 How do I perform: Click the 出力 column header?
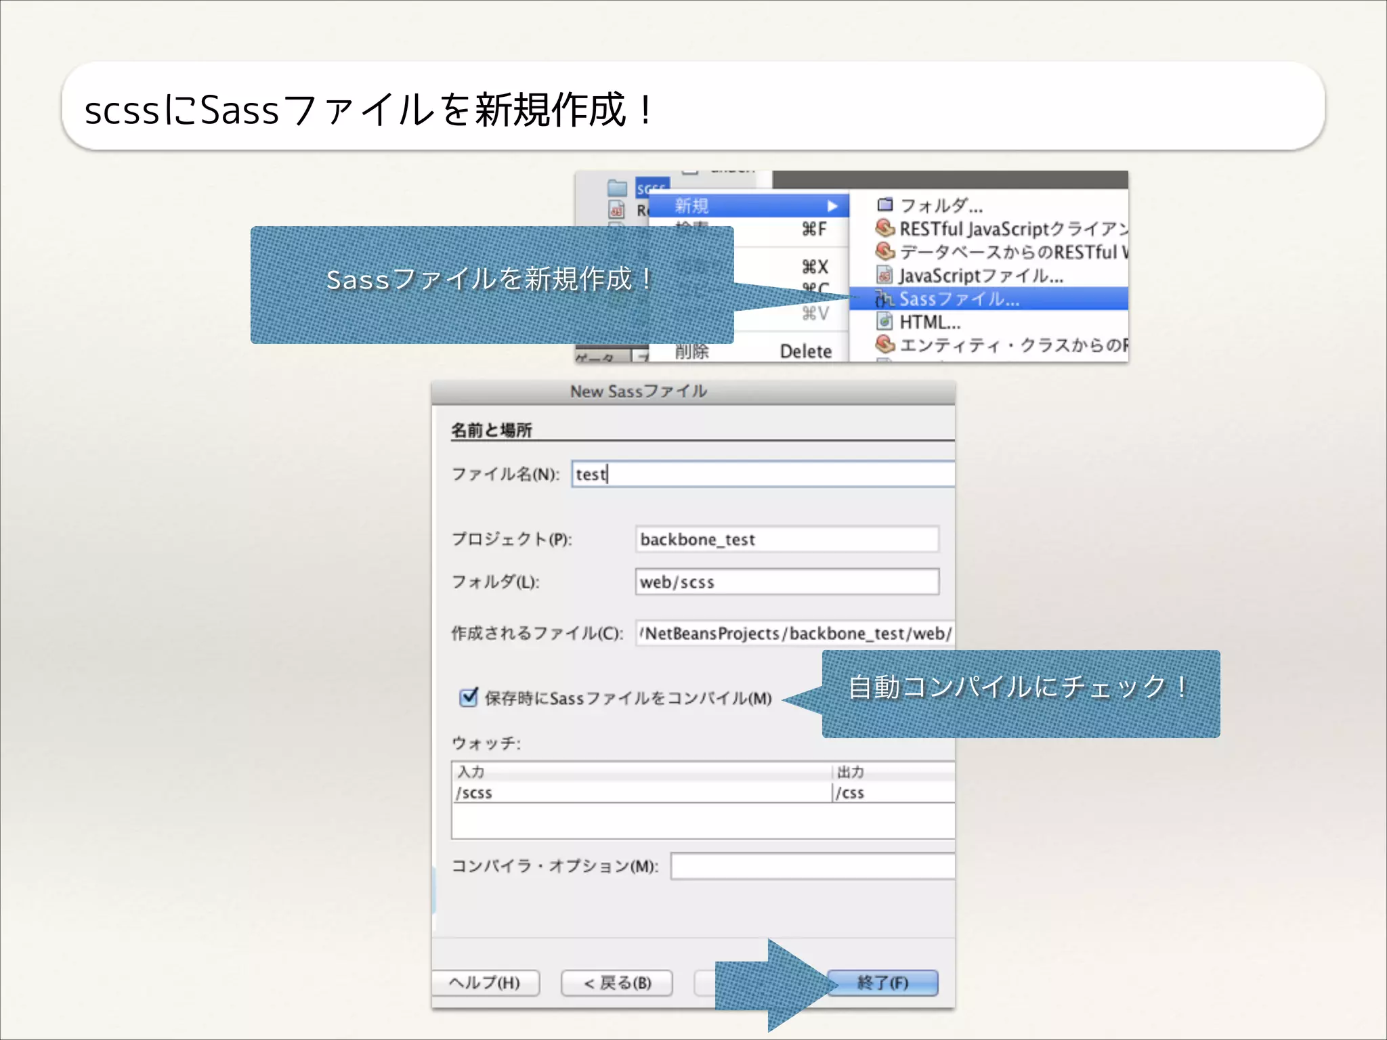tap(894, 772)
